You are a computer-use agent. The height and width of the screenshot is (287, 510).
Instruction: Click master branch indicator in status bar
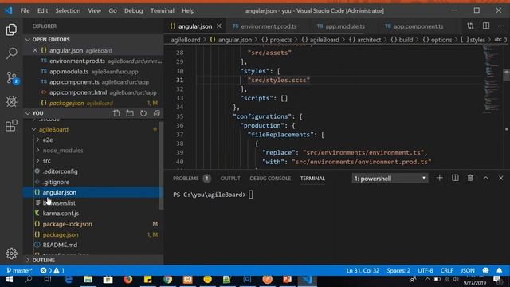(19, 270)
